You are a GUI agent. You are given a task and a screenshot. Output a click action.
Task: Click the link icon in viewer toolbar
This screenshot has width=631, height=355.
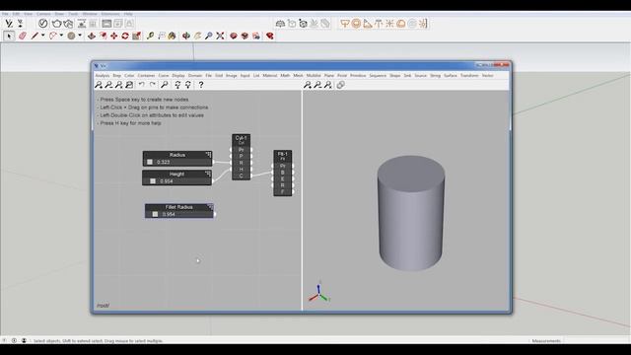340,85
